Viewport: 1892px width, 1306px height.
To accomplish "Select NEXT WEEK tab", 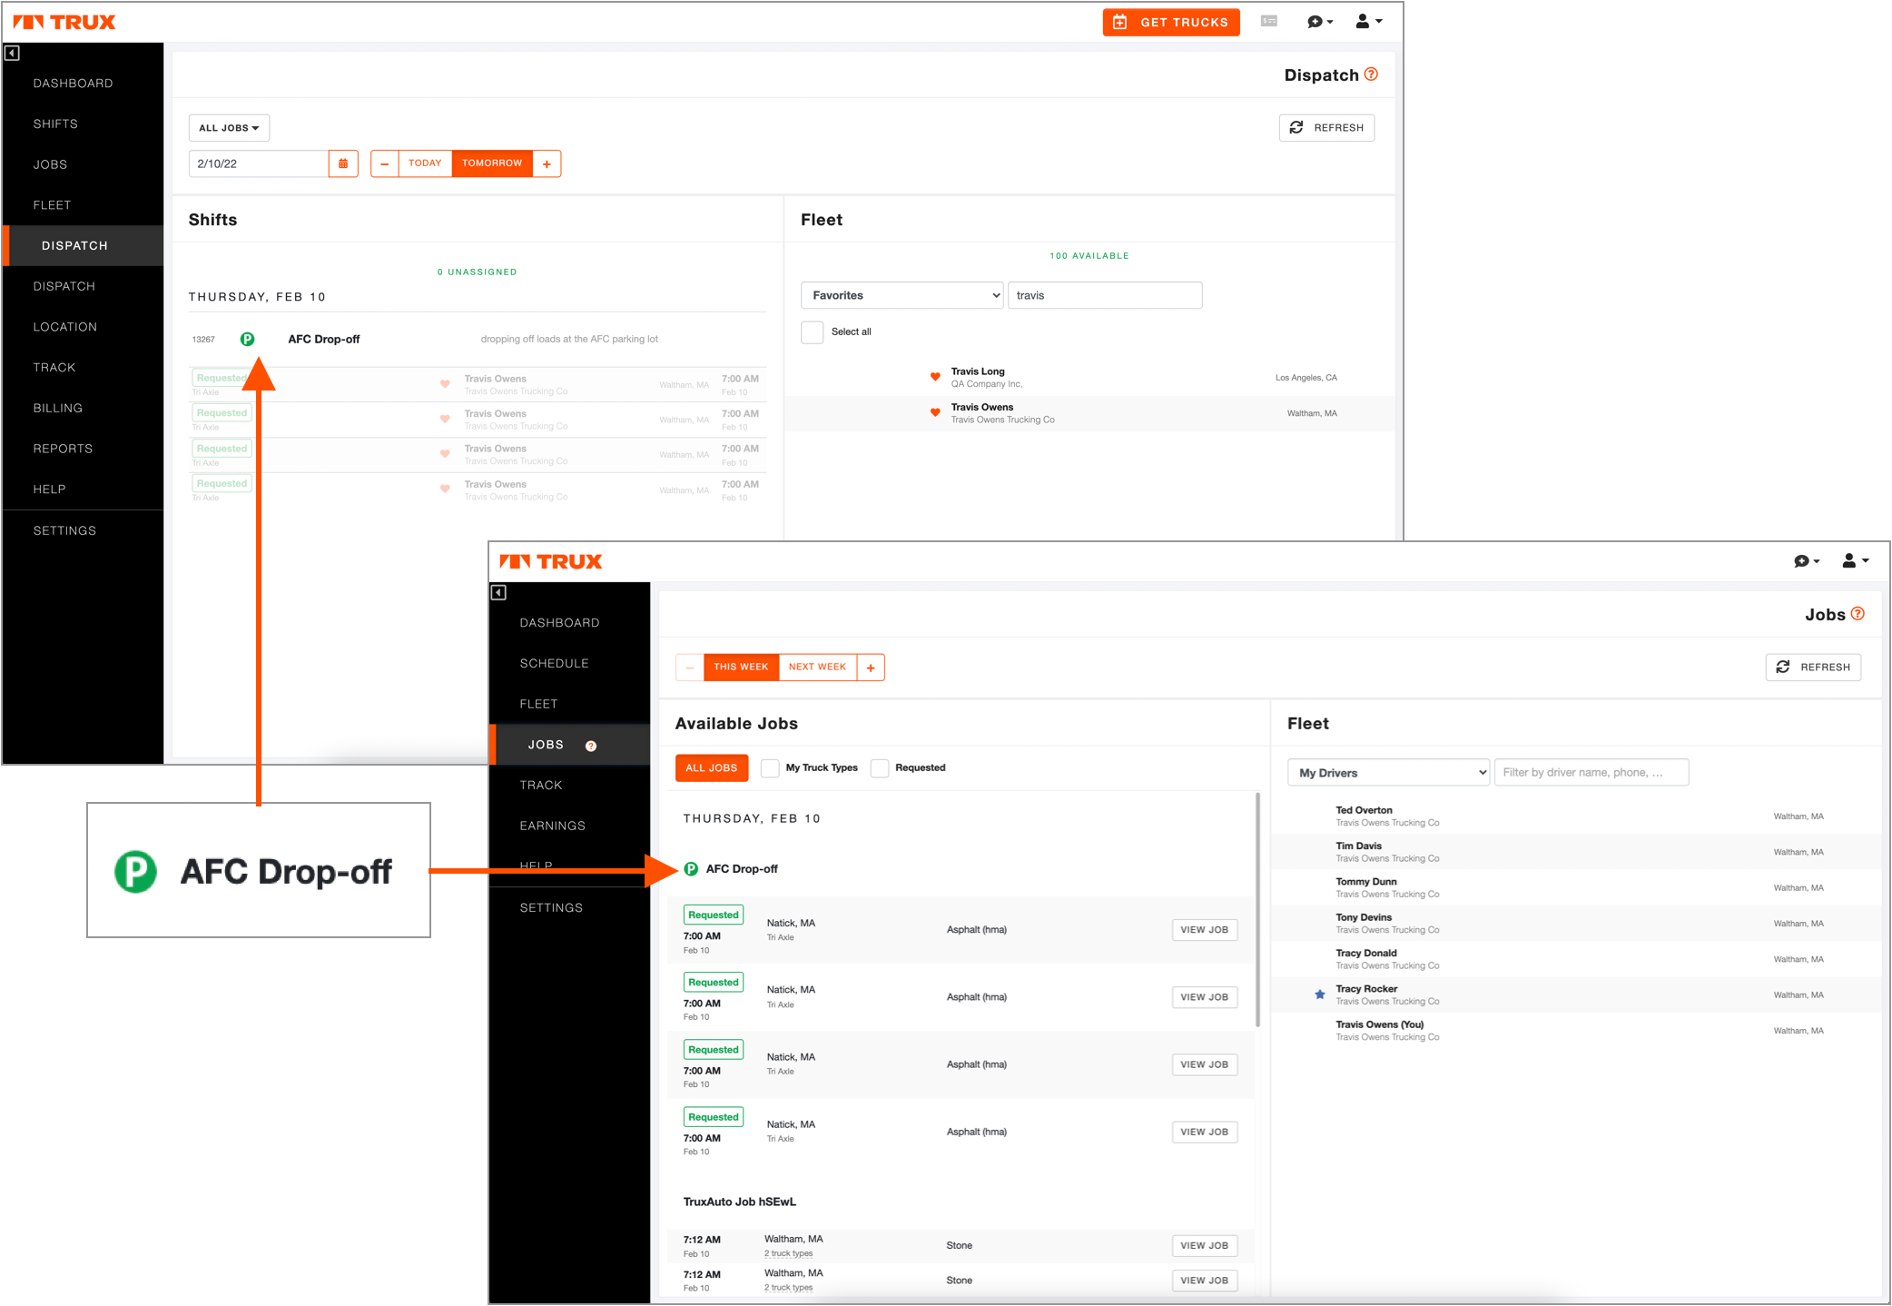I will (x=817, y=668).
